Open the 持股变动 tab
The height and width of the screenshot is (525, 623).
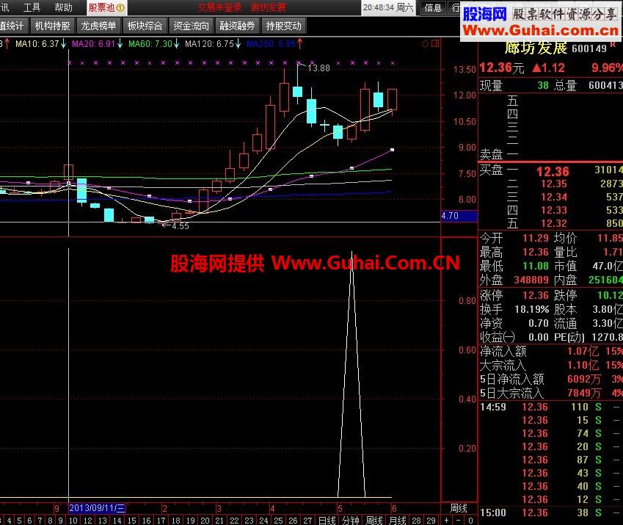coord(284,26)
